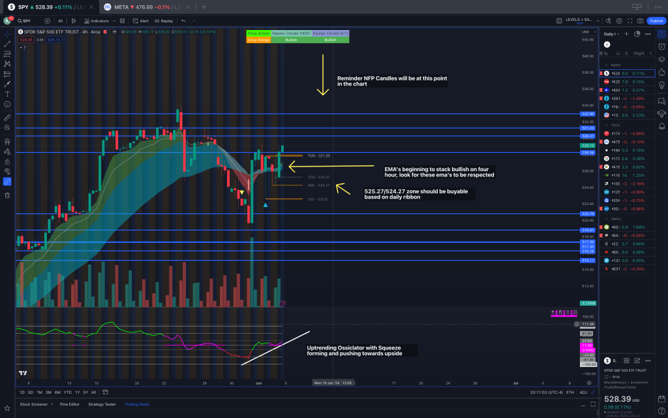This screenshot has width=668, height=418.
Task: Click the Publish button
Action: point(656,21)
